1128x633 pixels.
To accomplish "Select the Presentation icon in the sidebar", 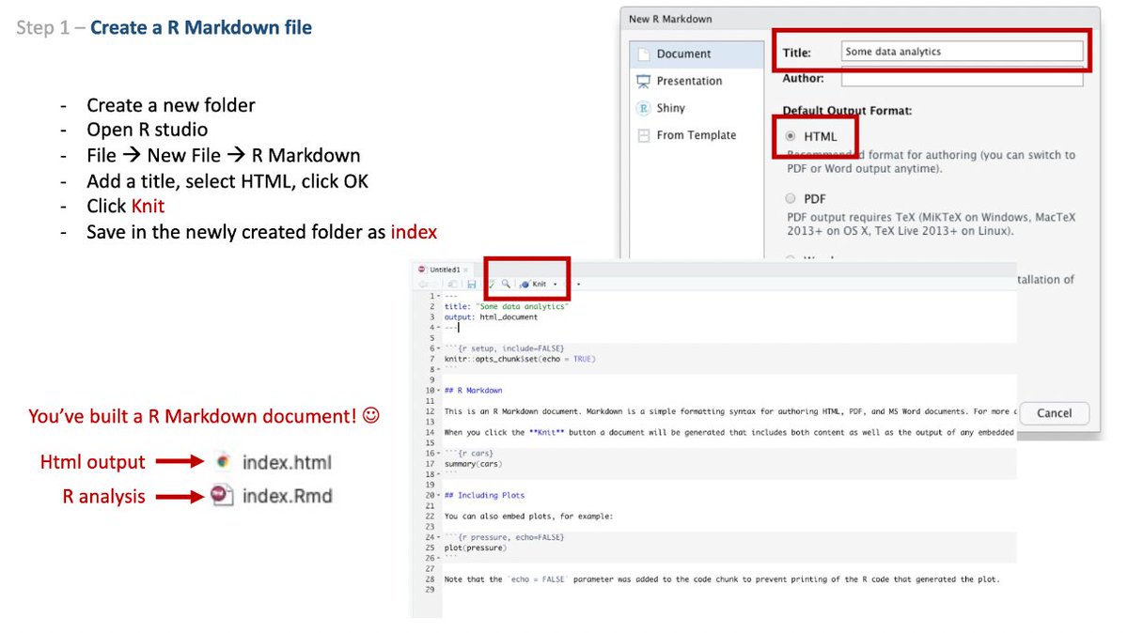I will click(645, 81).
